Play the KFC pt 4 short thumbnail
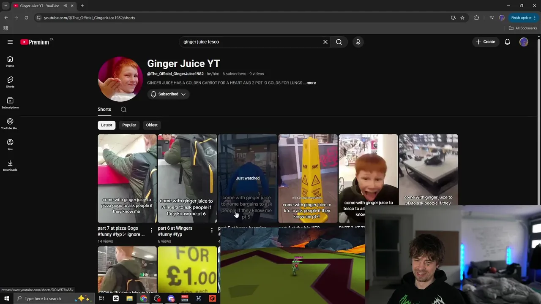This screenshot has width=541, height=304. click(x=308, y=179)
